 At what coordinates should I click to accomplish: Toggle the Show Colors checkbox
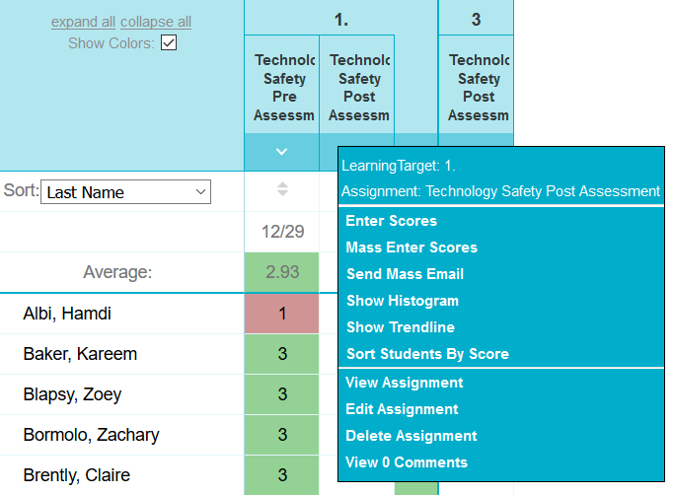169,43
